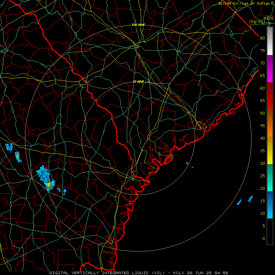Click the orange-brown segment of the legend bar
The image size is (275, 275).
270,123
